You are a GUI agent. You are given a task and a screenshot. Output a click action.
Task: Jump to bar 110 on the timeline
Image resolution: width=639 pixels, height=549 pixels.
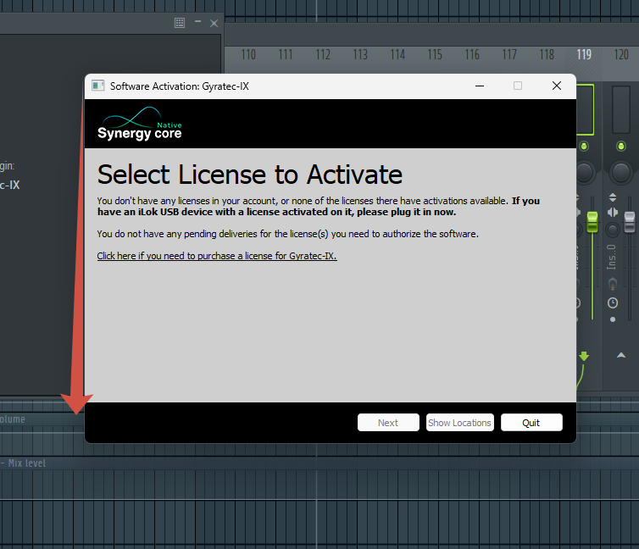tap(248, 54)
